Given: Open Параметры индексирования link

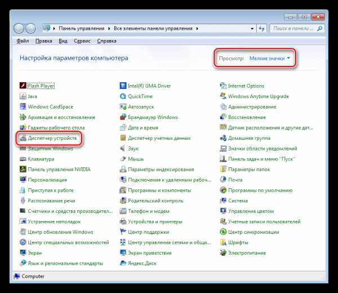Looking at the screenshot, I should (161, 169).
